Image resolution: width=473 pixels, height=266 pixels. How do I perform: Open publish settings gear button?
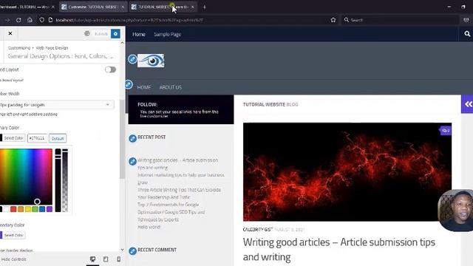tap(115, 34)
